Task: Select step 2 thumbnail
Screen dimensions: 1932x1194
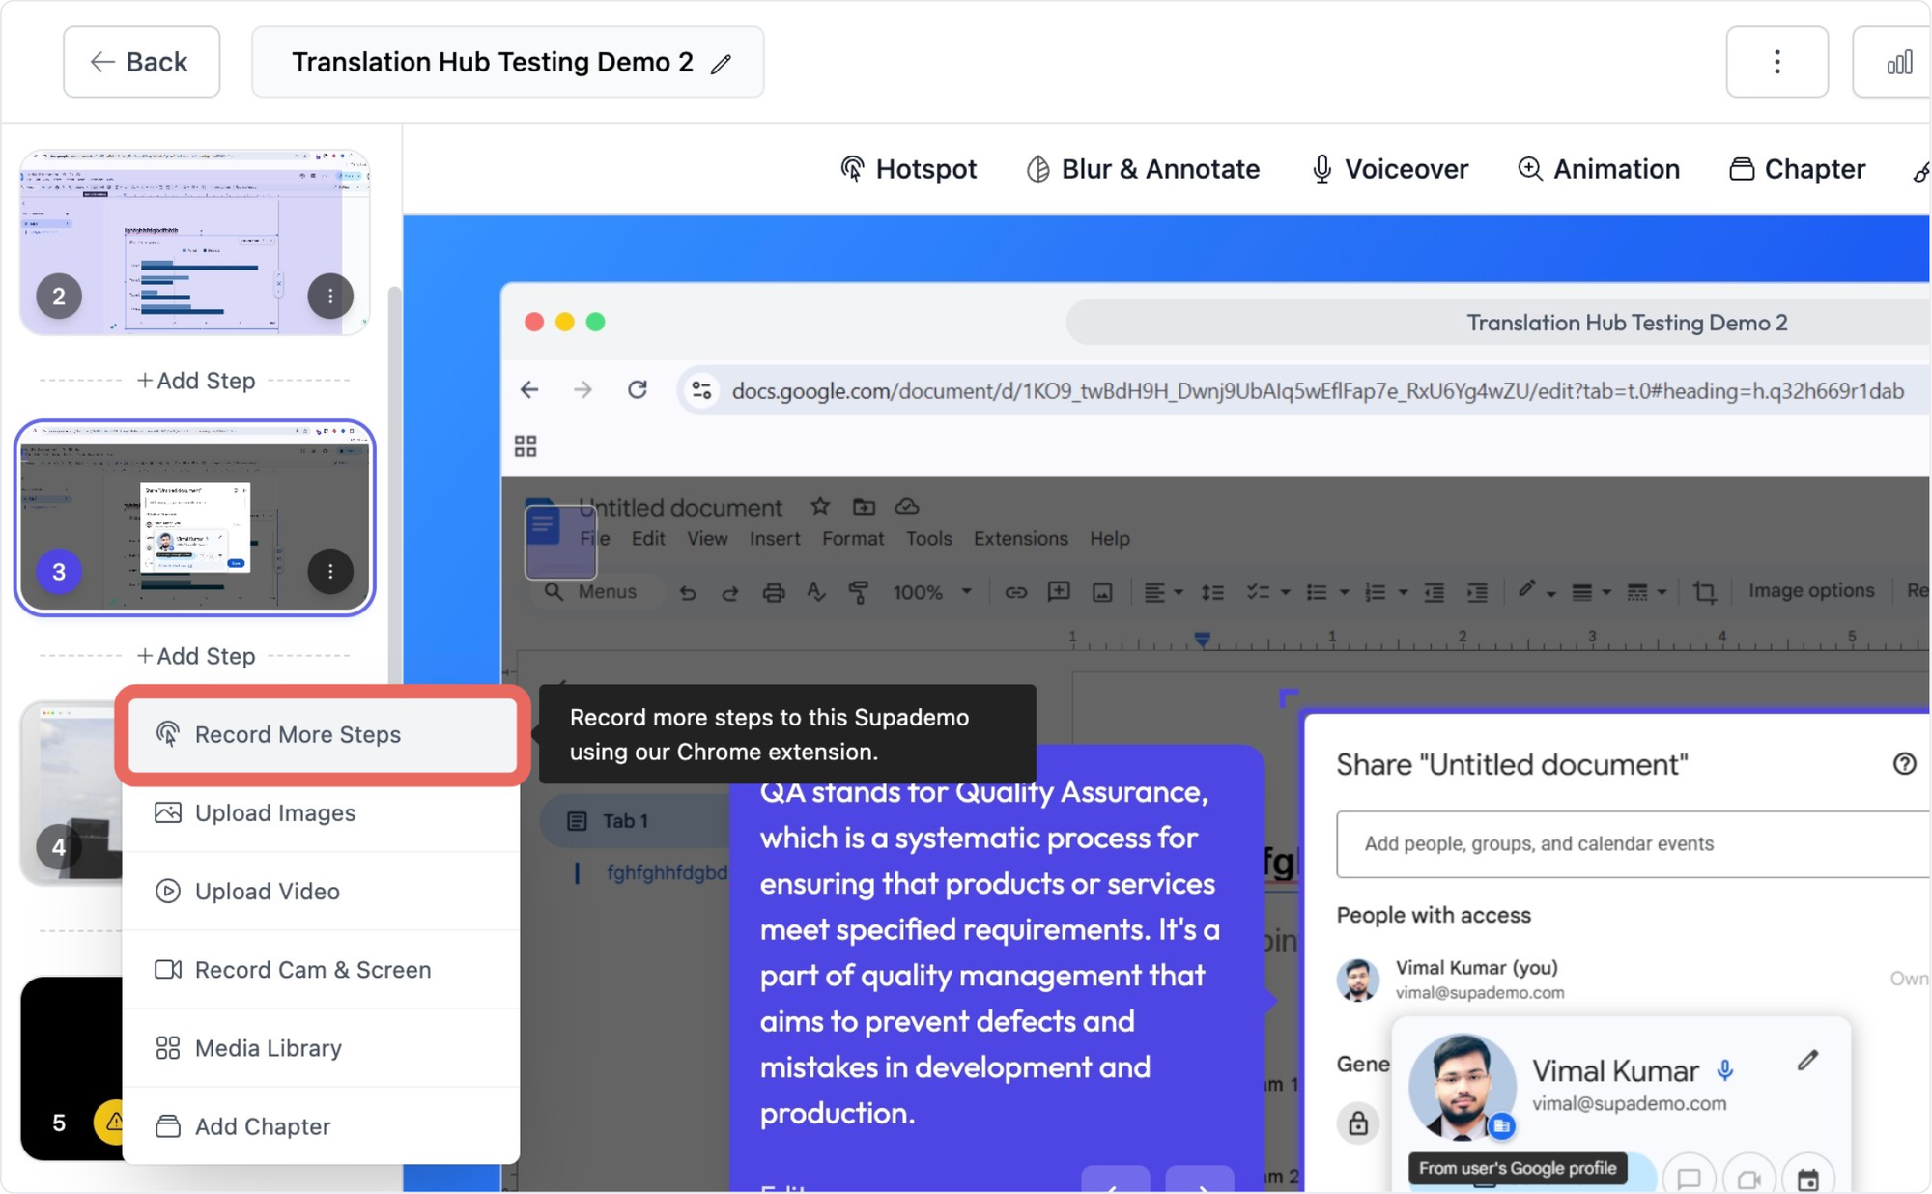Action: [194, 242]
